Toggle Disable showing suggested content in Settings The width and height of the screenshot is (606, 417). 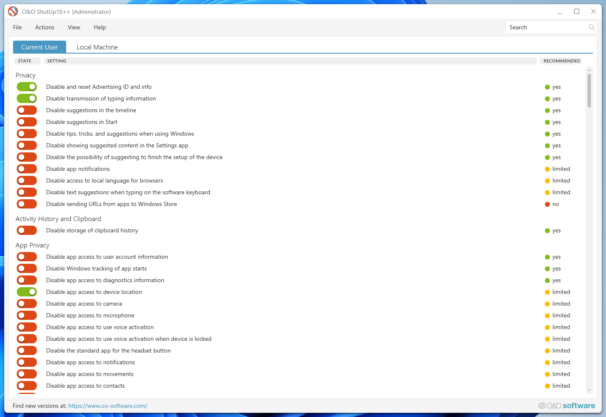tap(27, 145)
